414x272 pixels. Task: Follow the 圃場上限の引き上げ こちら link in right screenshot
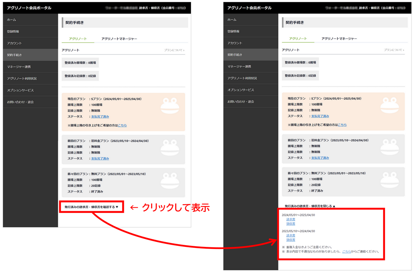click(342, 125)
